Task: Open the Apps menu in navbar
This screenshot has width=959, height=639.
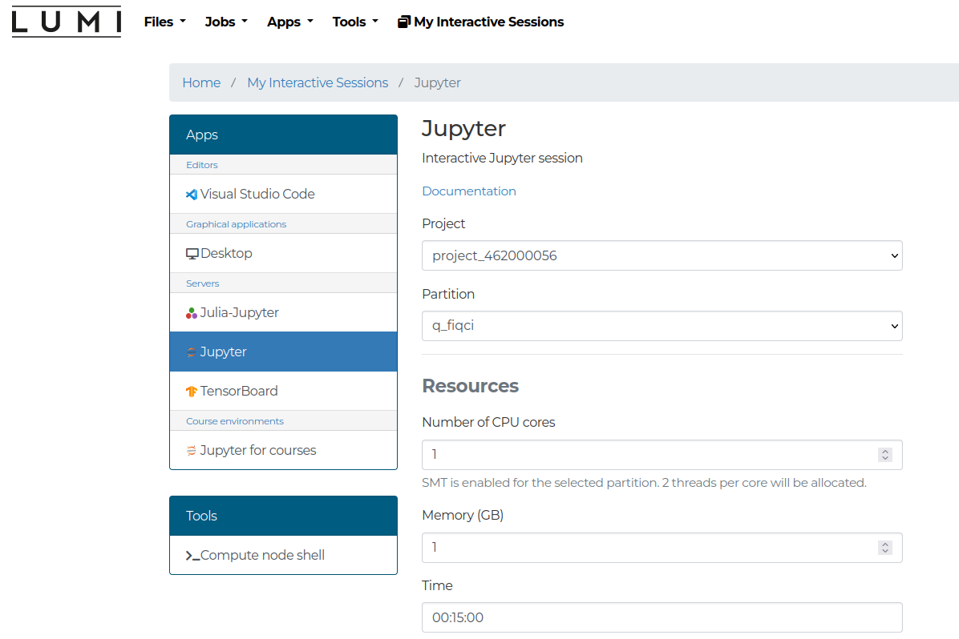Action: point(290,22)
